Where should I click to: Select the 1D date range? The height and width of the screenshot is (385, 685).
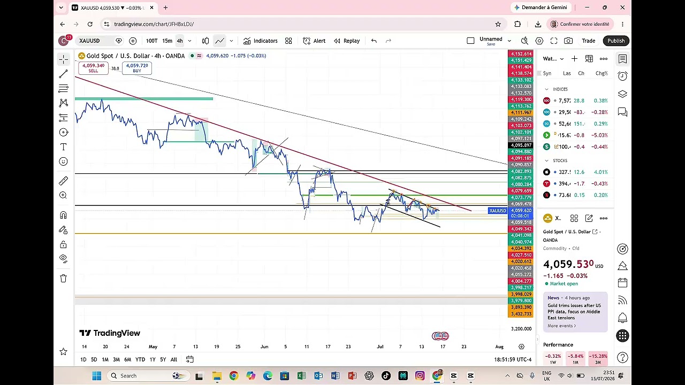[x=83, y=359]
